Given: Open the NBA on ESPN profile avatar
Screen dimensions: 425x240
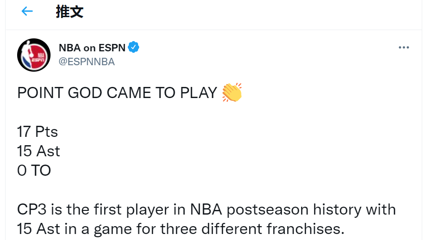Looking at the screenshot, I should [x=34, y=55].
